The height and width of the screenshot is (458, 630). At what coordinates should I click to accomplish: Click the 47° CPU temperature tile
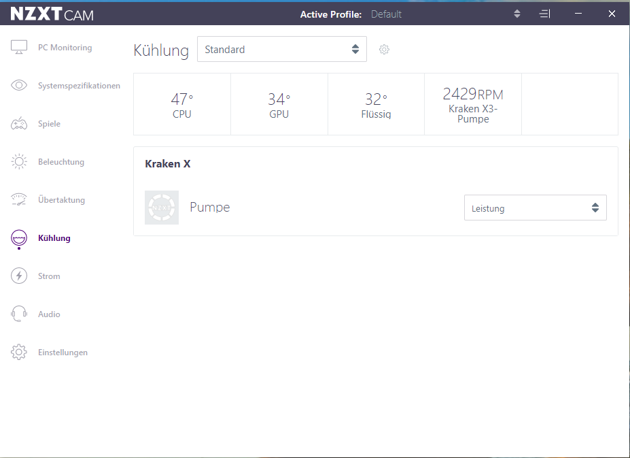182,104
